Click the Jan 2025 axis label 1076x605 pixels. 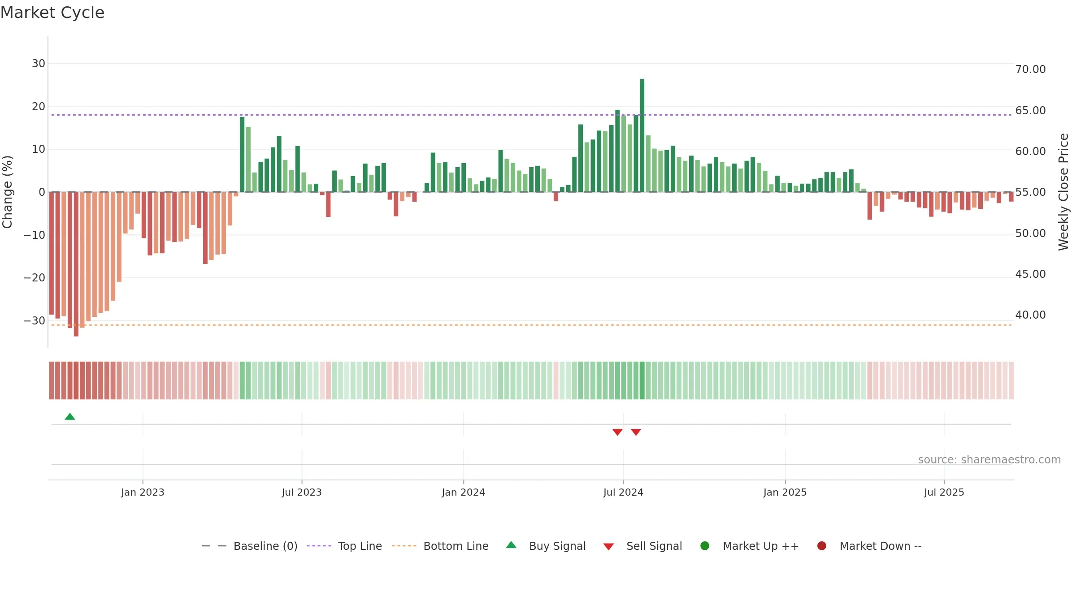785,493
